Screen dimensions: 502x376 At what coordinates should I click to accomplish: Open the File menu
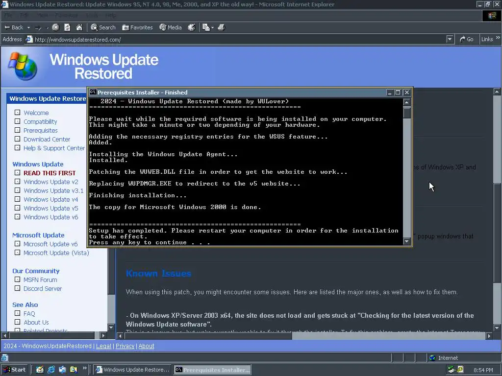[x=8, y=15]
